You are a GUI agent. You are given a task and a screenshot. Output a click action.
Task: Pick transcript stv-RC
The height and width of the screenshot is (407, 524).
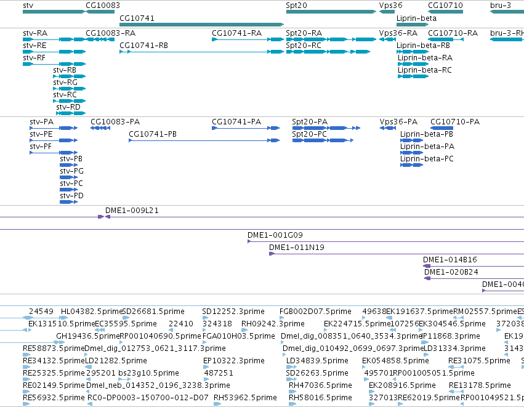pos(70,101)
